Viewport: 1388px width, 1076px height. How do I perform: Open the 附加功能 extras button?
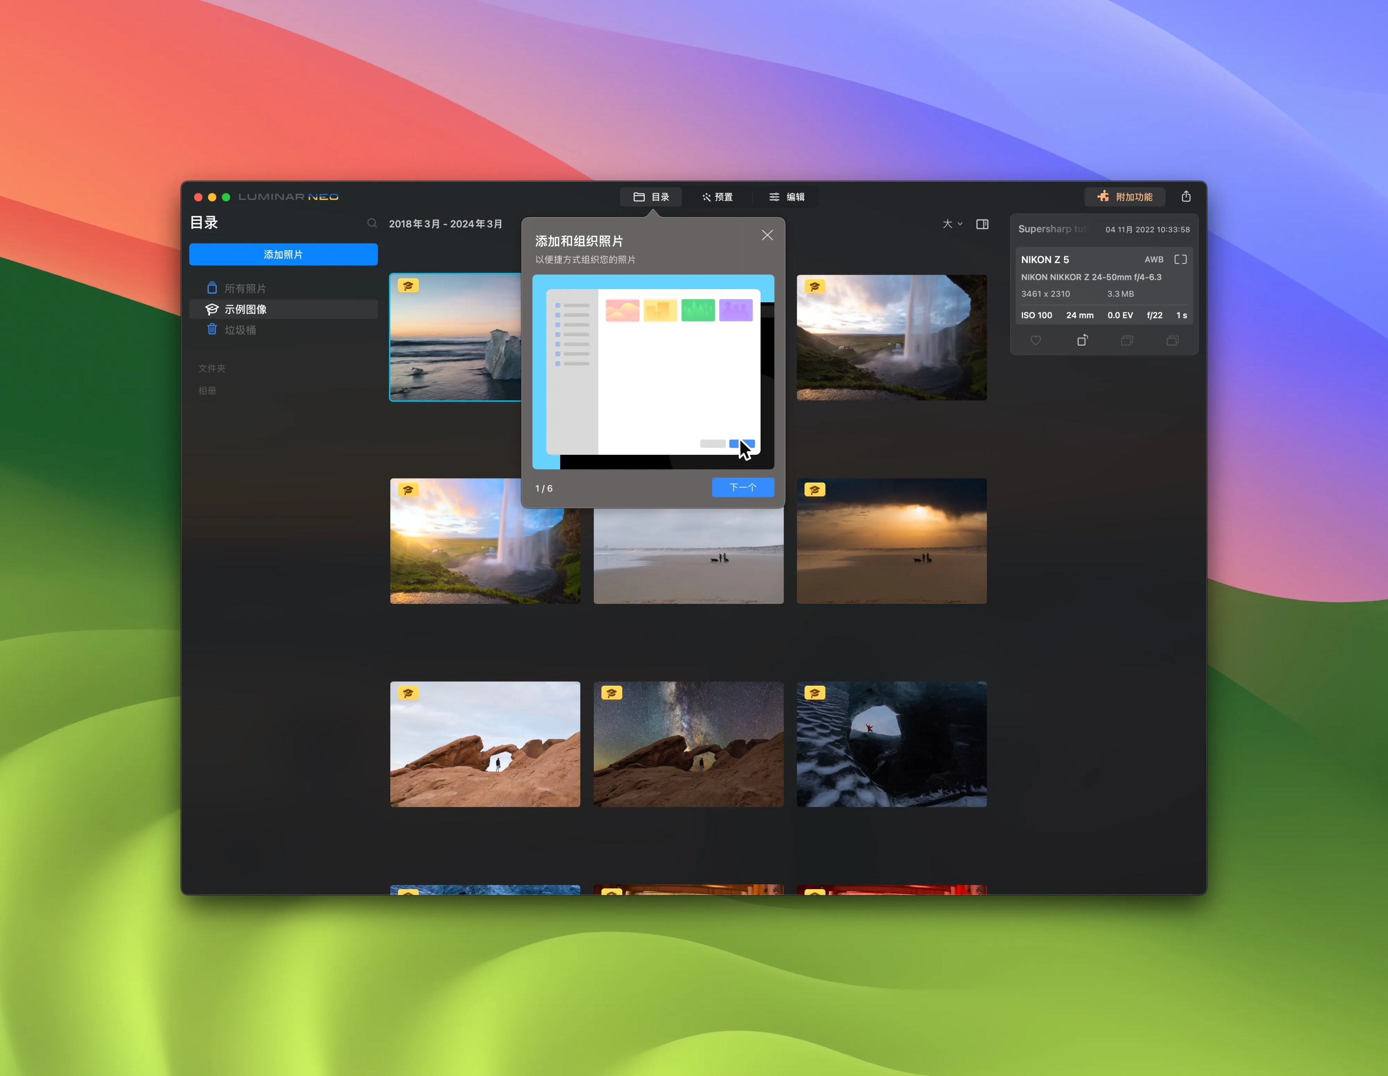[1124, 197]
